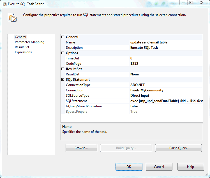210x178 pixels.
Task: Select the General page in left pane
Action: (x=20, y=37)
